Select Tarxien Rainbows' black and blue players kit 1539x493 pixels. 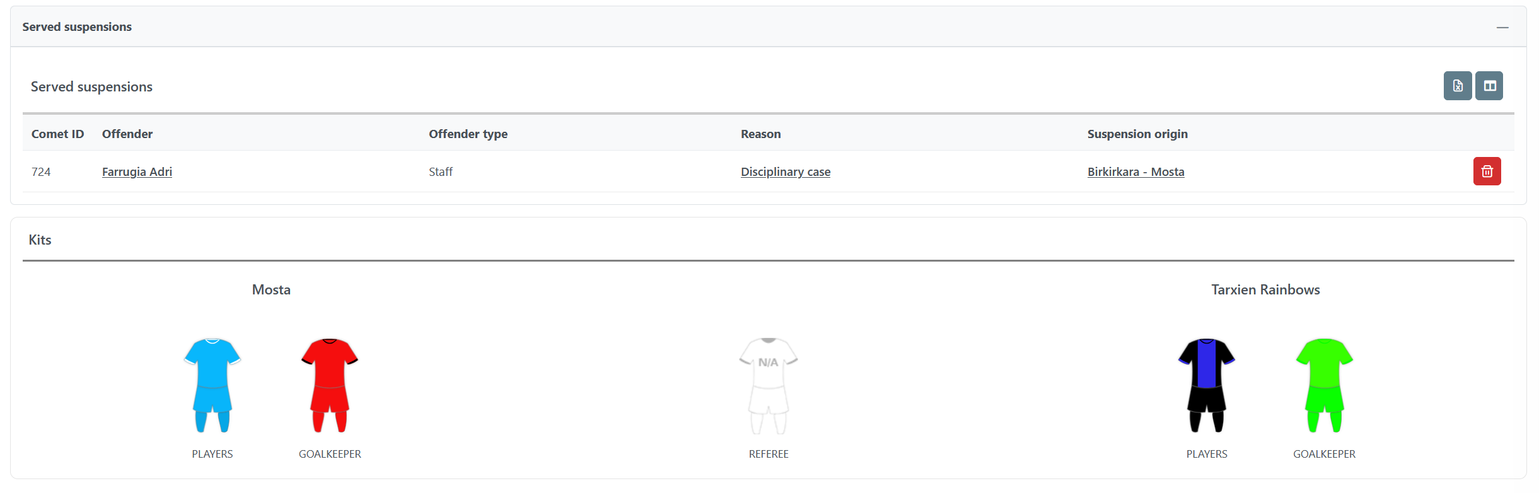(x=1206, y=385)
